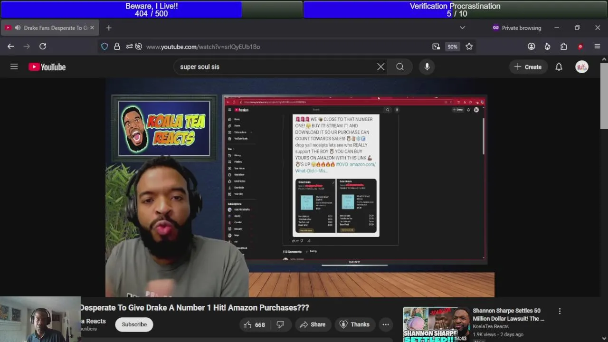
Task: Open the 90% zoom level indicator
Action: click(x=452, y=47)
